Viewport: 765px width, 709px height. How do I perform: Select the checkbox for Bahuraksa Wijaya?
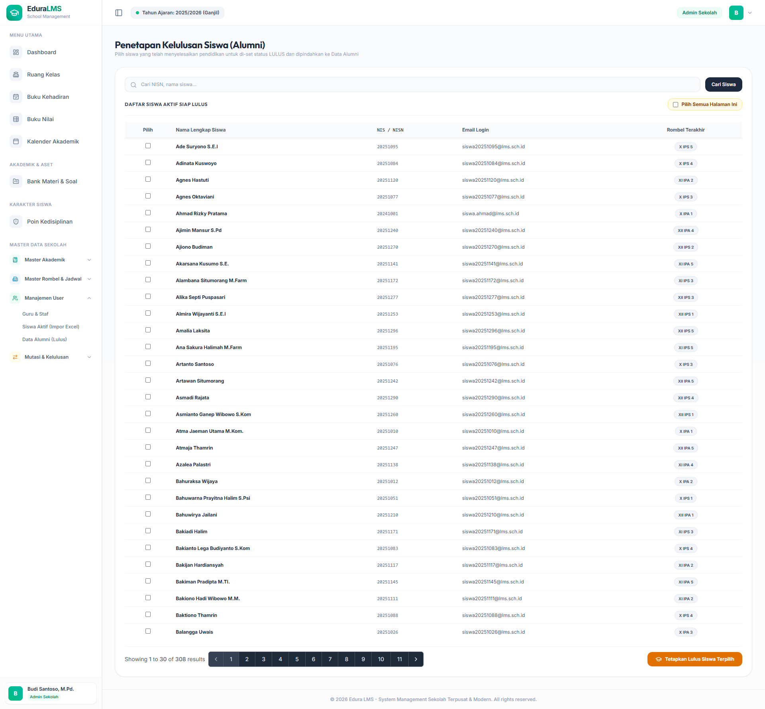[148, 481]
